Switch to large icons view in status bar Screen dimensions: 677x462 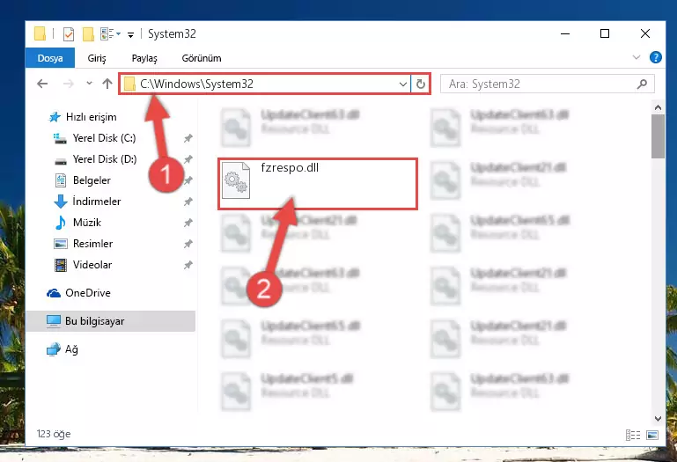pos(652,435)
